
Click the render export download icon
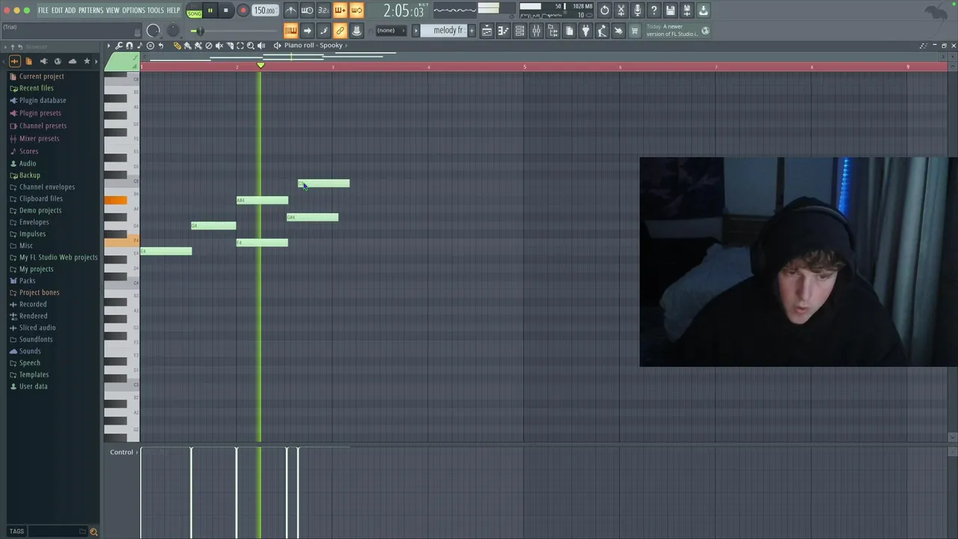point(704,10)
